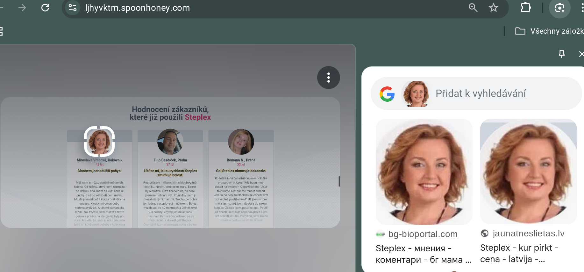The width and height of the screenshot is (584, 272).
Task: Click the Mnohem jednodušší pohyb! review title
Action: [x=100, y=171]
